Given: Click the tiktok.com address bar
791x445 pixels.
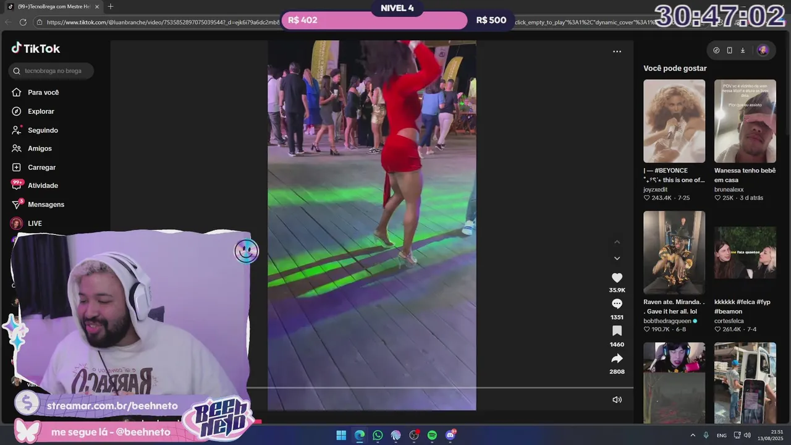Looking at the screenshot, I should [x=163, y=22].
